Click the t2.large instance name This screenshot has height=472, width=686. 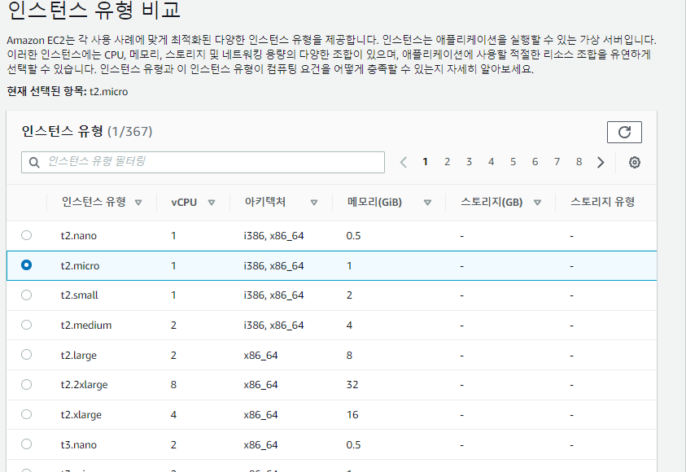pyautogui.click(x=79, y=355)
